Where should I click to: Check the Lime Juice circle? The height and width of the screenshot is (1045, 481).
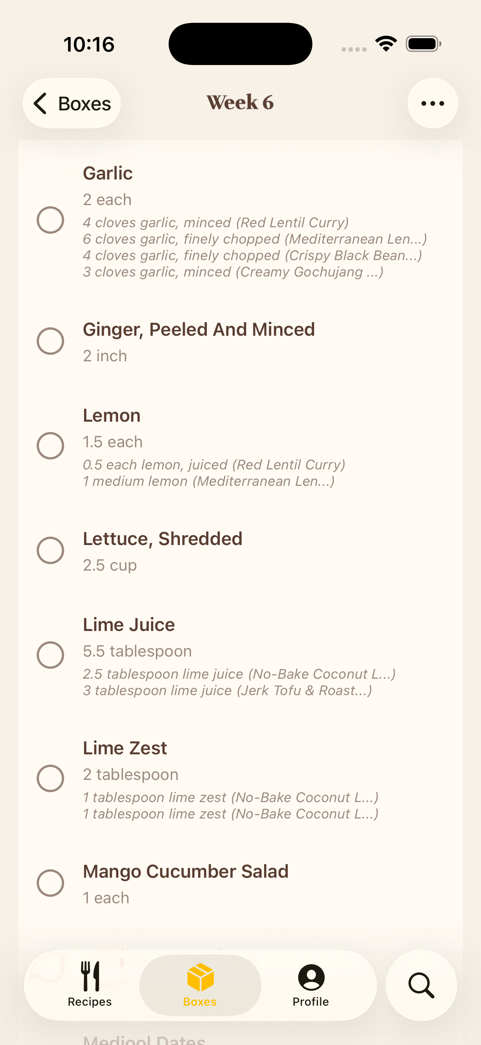click(x=51, y=655)
